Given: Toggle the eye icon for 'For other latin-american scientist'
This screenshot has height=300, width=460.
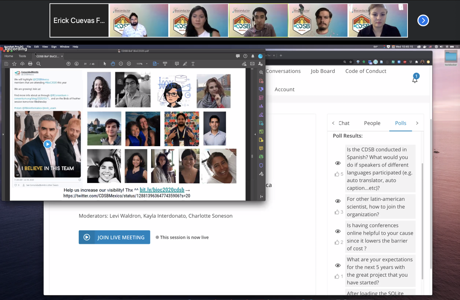Looking at the screenshot, I should (x=338, y=201).
